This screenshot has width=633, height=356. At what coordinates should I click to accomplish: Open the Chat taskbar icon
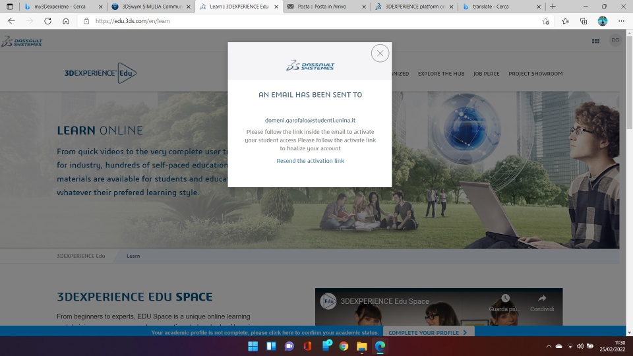(289, 346)
